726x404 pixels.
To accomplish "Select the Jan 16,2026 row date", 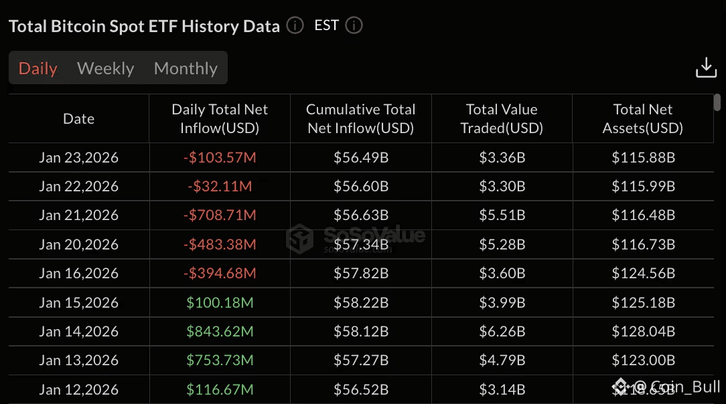I will 78,273.
